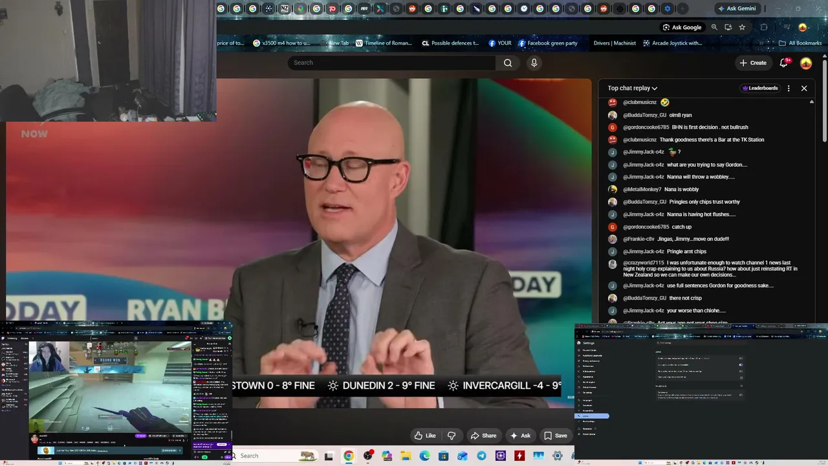Share the video
This screenshot has height=466, width=828.
click(483, 436)
